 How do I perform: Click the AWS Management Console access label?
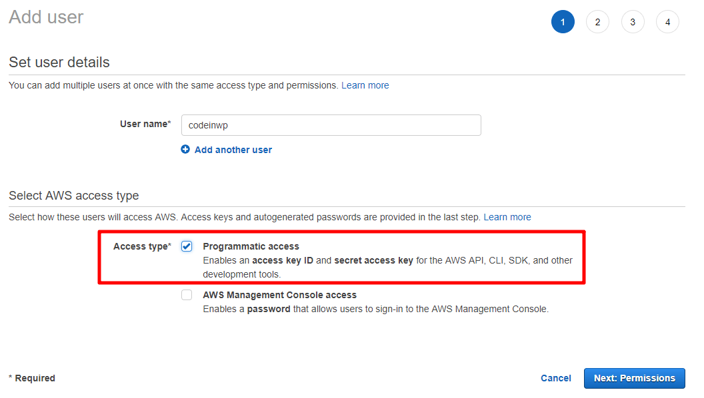(x=280, y=295)
